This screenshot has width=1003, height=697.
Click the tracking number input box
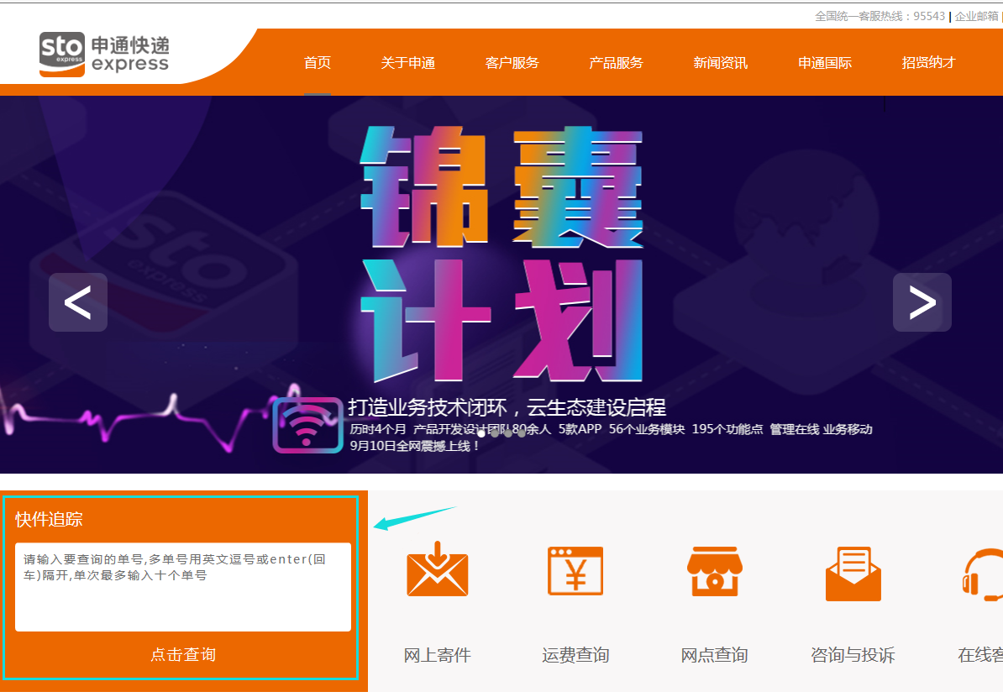coord(182,588)
